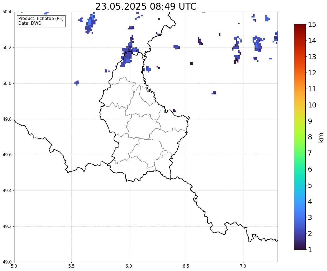Click the colorbar tick label 13
The width and height of the screenshot is (327, 271).
(312, 57)
